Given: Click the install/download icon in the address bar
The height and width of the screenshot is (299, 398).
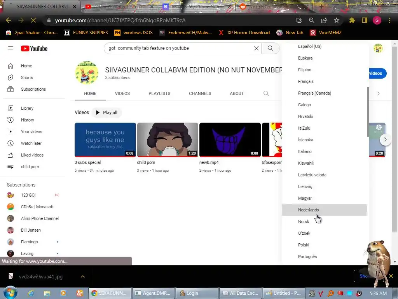Looking at the screenshot, I should click(x=299, y=20).
